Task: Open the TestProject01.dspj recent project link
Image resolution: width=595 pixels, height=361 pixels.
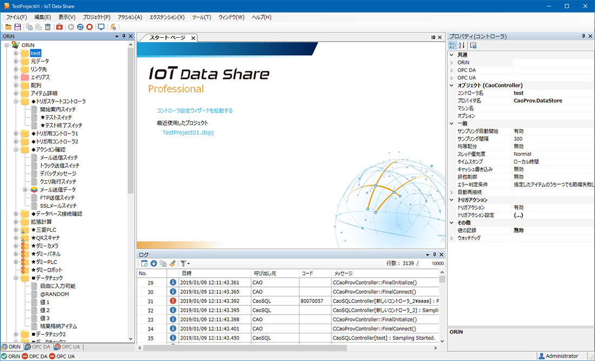Action: pyautogui.click(x=188, y=131)
